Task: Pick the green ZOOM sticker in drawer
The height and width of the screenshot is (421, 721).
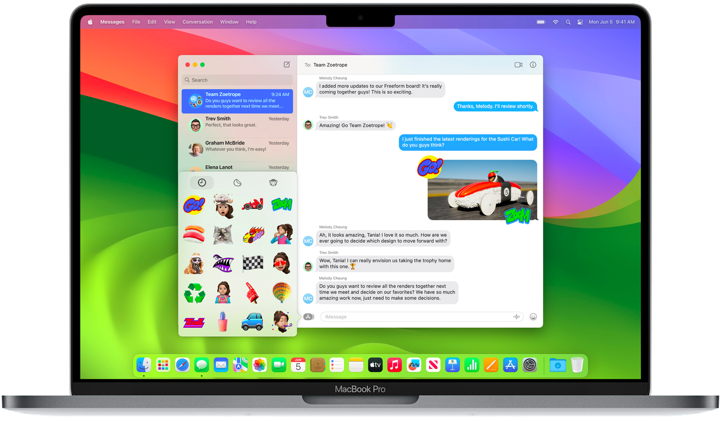Action: pos(282,204)
